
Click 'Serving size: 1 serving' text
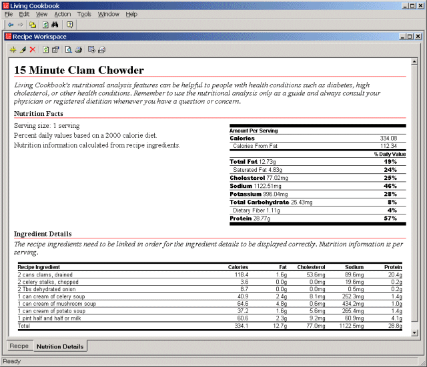(47, 126)
